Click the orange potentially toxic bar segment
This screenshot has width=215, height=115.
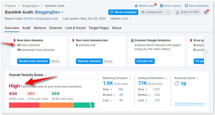56,105
